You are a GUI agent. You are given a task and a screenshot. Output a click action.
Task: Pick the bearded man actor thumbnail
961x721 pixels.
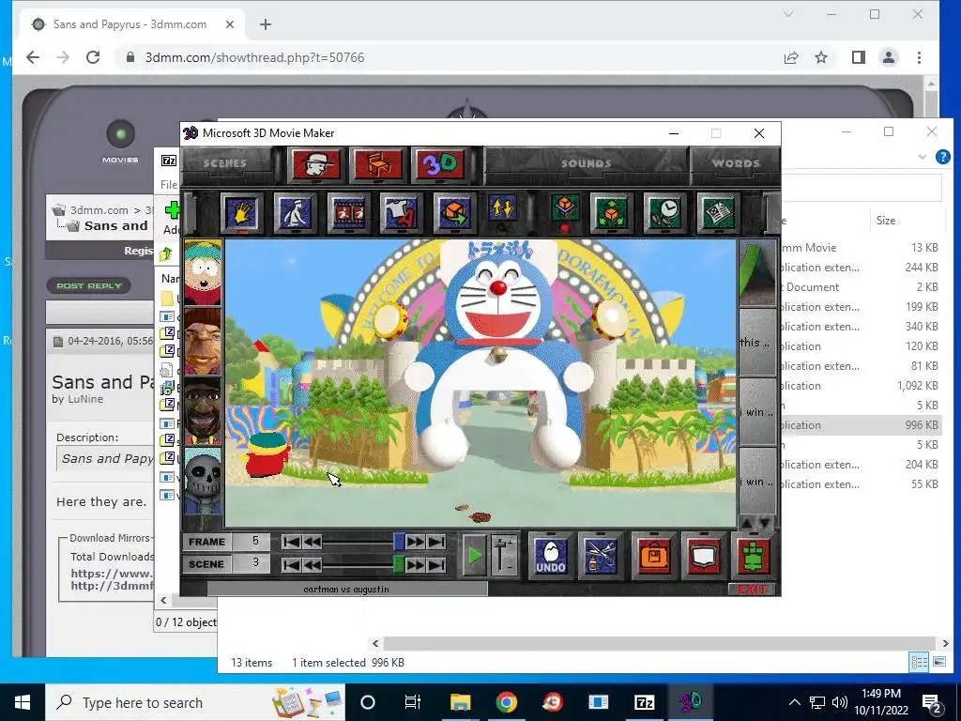(203, 342)
